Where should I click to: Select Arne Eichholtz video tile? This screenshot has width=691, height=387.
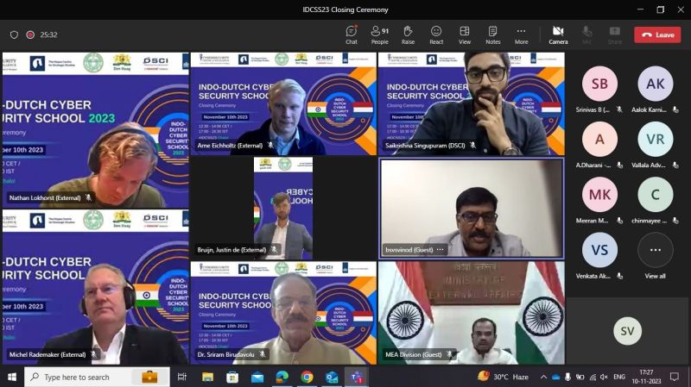[283, 103]
